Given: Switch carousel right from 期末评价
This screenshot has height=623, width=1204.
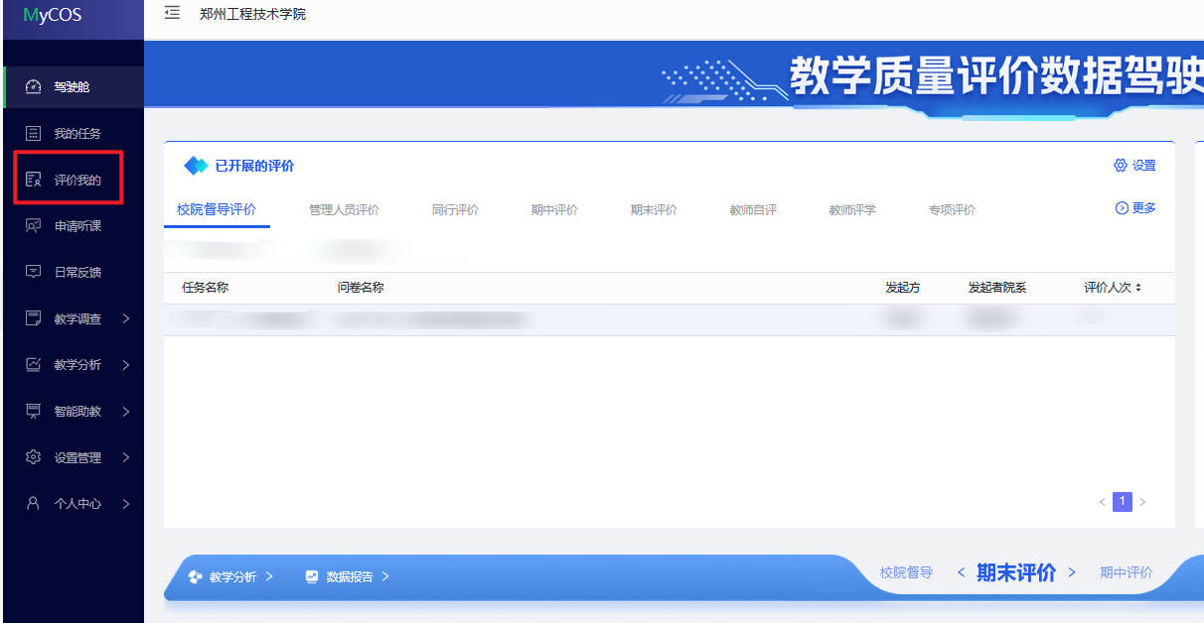Looking at the screenshot, I should coord(1072,572).
